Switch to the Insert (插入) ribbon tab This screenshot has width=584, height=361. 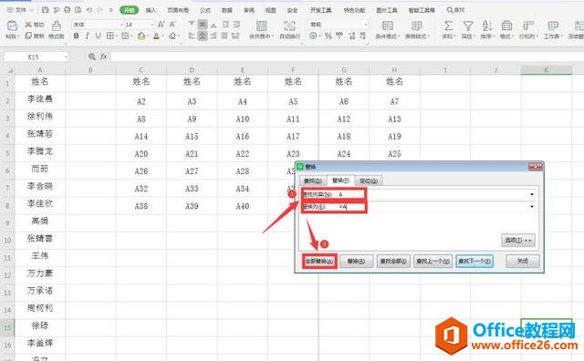click(x=151, y=10)
